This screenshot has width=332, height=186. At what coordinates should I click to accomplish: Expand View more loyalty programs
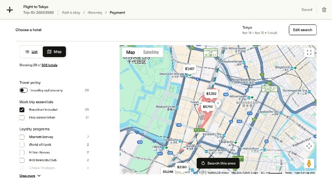pyautogui.click(x=30, y=176)
